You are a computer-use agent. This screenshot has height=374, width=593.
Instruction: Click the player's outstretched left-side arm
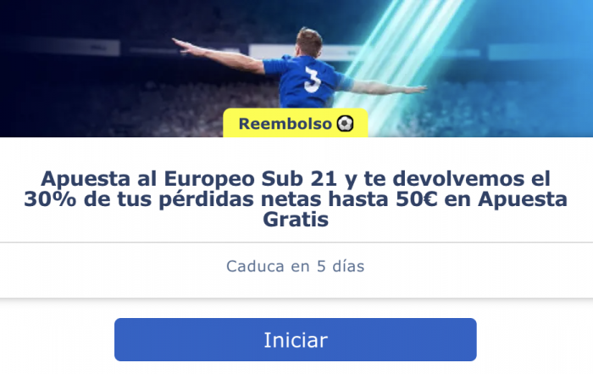219,56
